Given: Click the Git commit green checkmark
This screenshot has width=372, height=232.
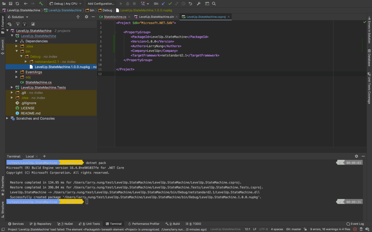Looking at the screenshot, I should [x=170, y=4].
